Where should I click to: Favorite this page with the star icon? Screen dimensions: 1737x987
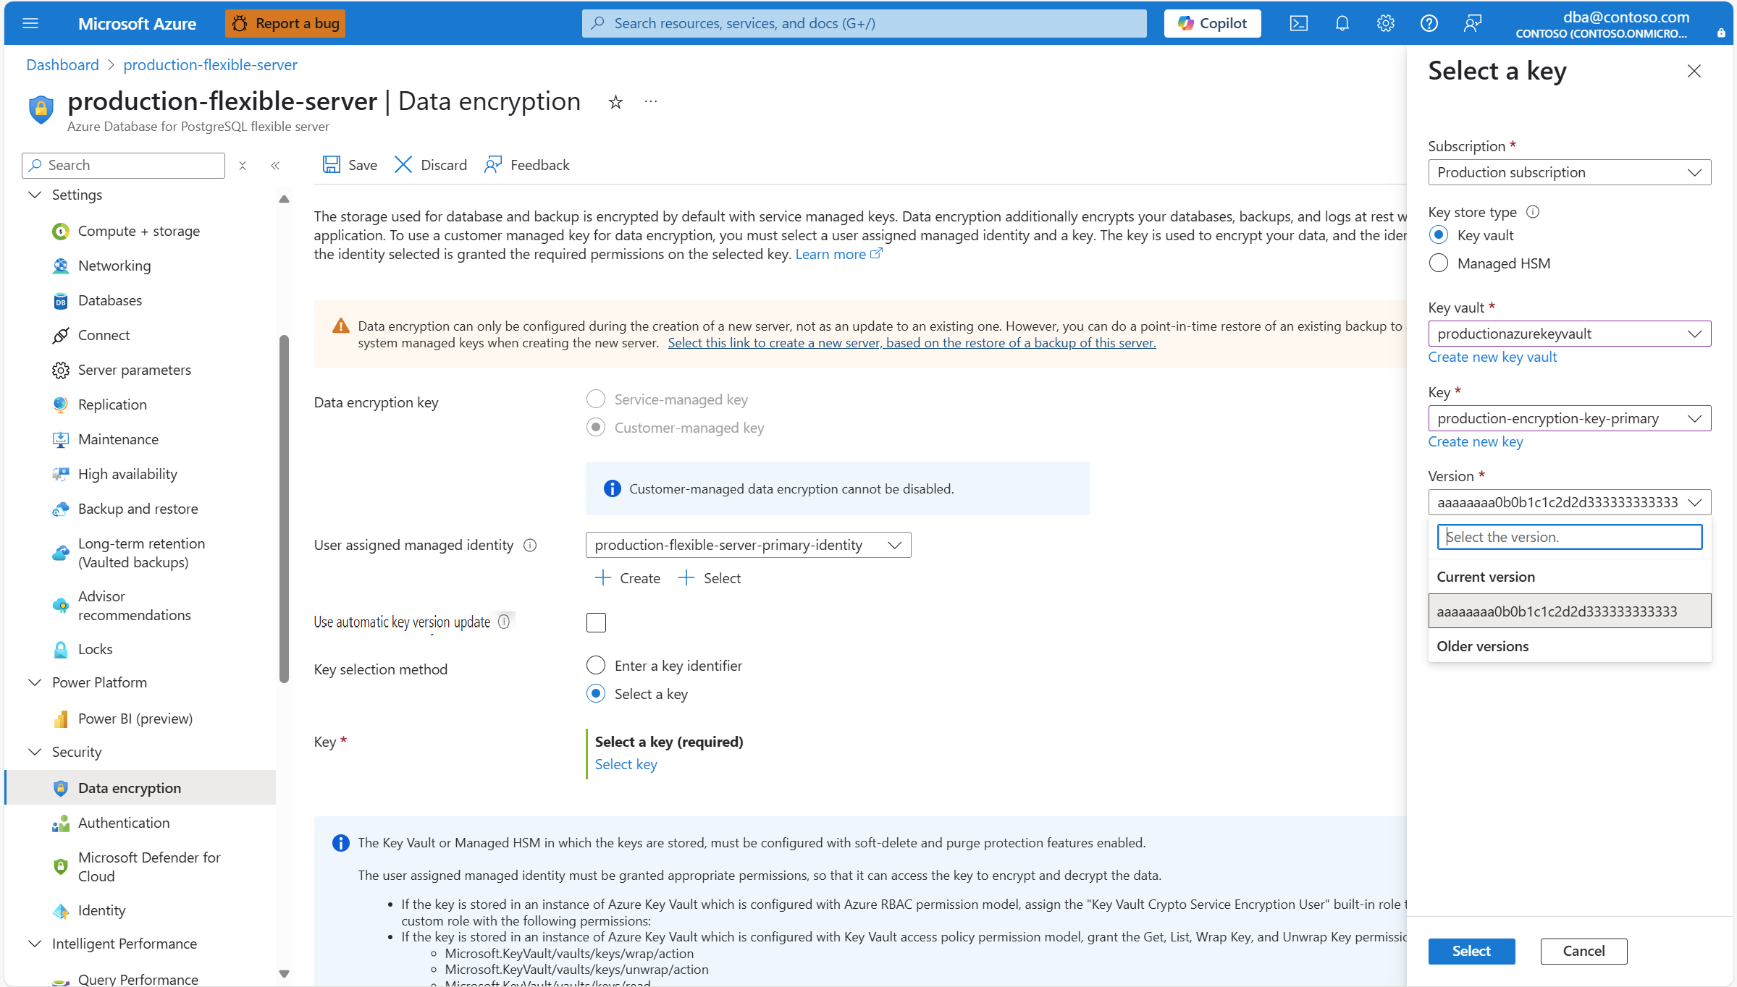click(x=615, y=102)
